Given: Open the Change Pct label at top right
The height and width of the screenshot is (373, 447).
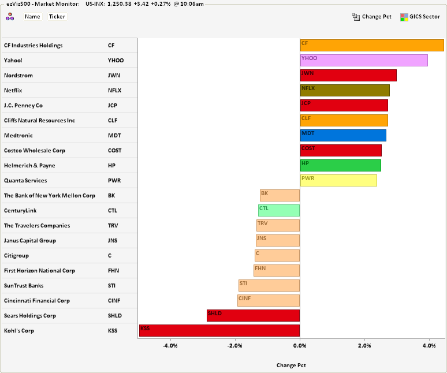Looking at the screenshot, I should coord(377,17).
